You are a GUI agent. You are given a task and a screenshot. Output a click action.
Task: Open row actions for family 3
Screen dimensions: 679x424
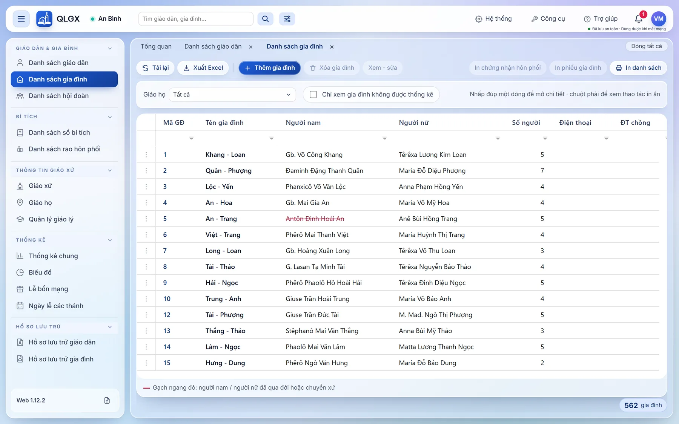pos(146,187)
